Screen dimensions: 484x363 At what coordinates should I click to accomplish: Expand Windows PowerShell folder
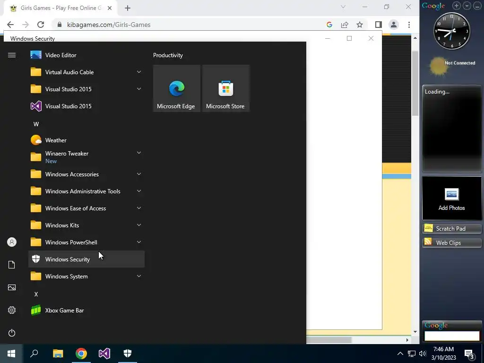click(x=139, y=242)
